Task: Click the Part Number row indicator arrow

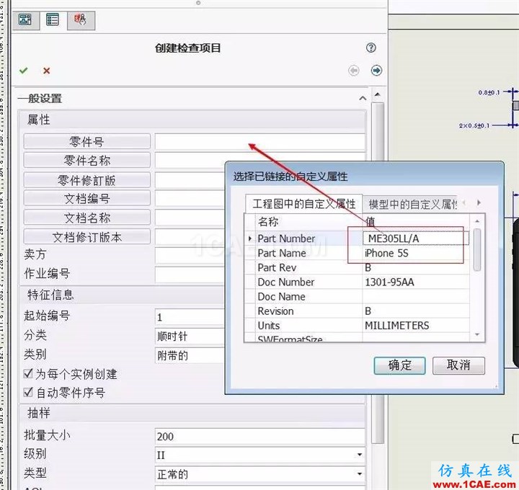Action: pos(250,239)
